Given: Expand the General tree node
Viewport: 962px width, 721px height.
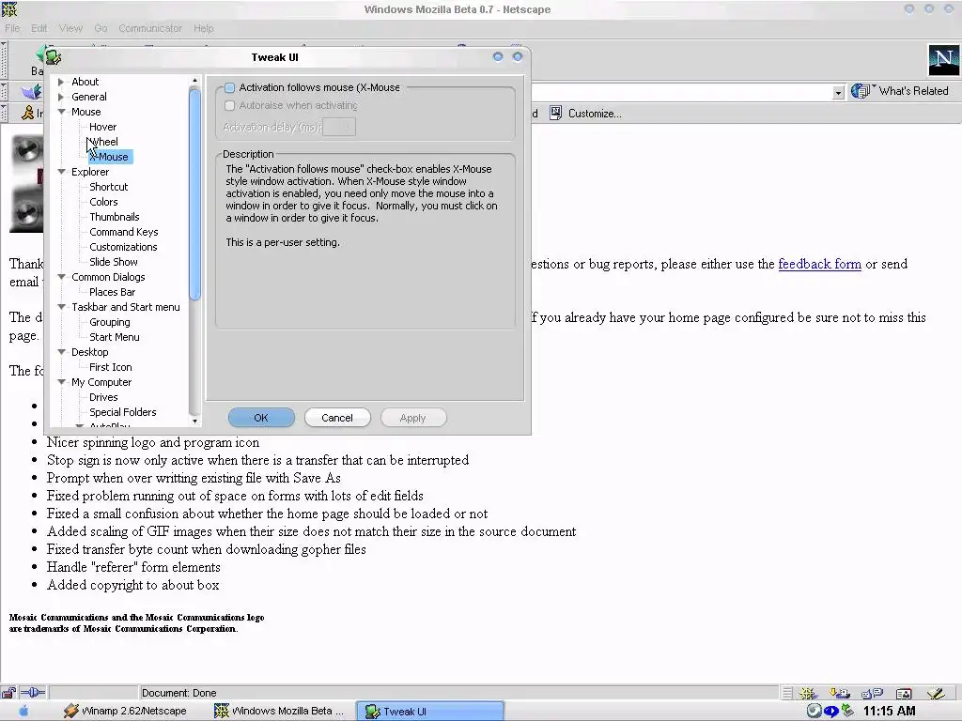Looking at the screenshot, I should 61,97.
